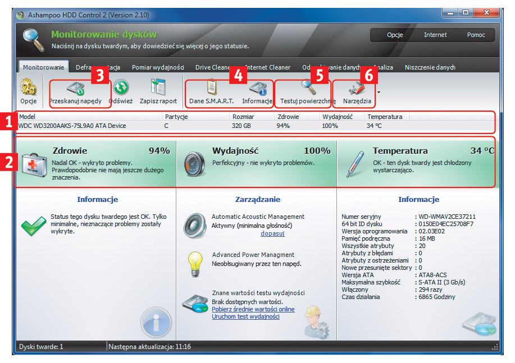The height and width of the screenshot is (363, 515).
Task: Click Pobierz średnie wartości online link
Action: click(253, 309)
